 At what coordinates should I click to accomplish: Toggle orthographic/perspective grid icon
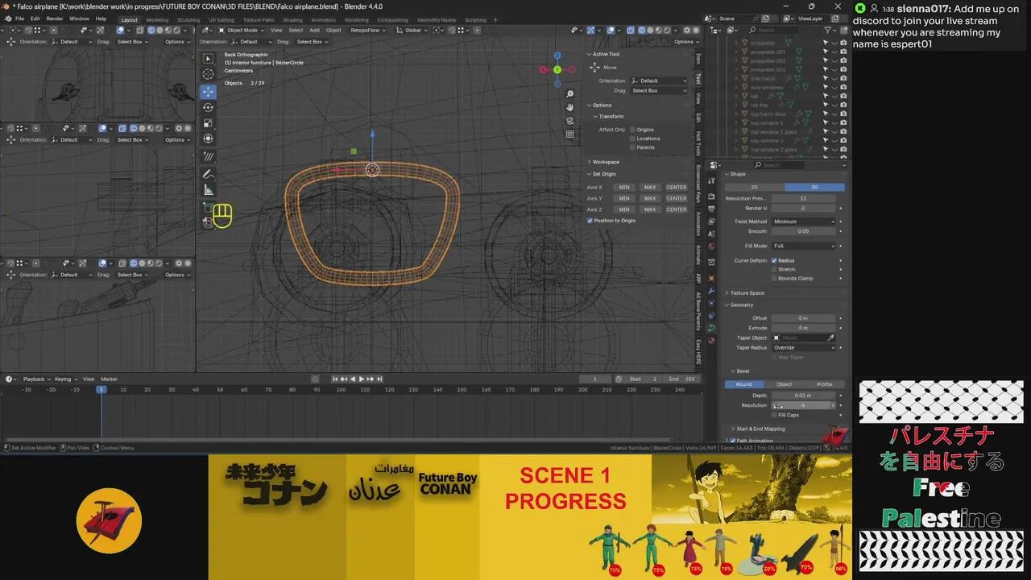[570, 134]
